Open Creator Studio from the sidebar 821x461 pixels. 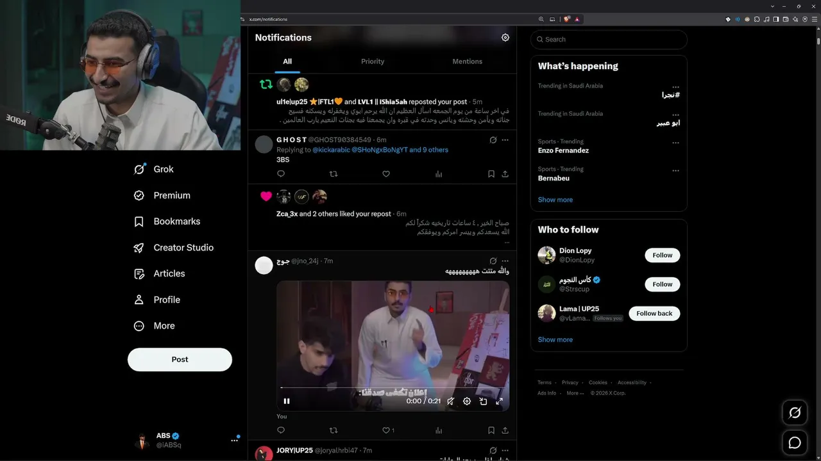click(x=173, y=248)
